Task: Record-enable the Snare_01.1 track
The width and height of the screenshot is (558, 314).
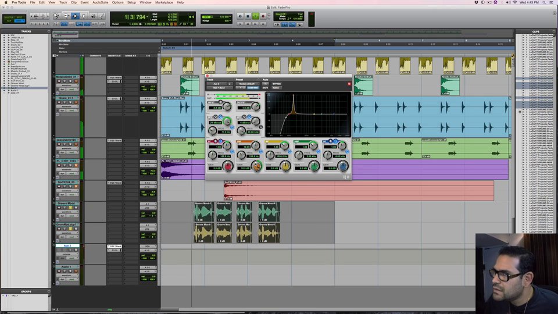Action: pyautogui.click(x=59, y=102)
